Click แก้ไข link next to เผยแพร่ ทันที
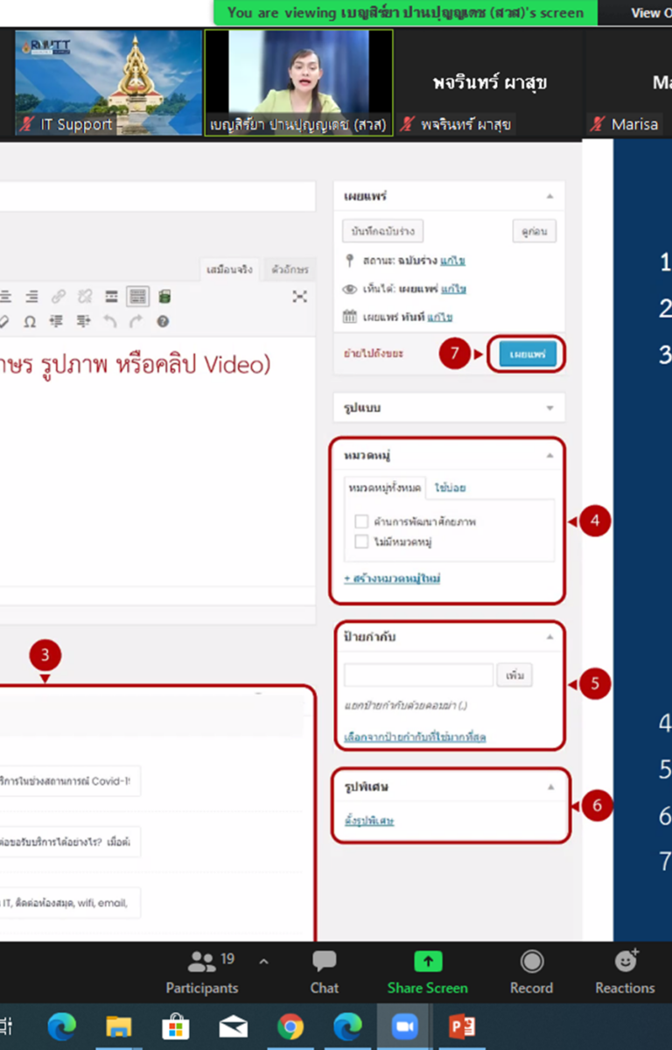 tap(439, 317)
